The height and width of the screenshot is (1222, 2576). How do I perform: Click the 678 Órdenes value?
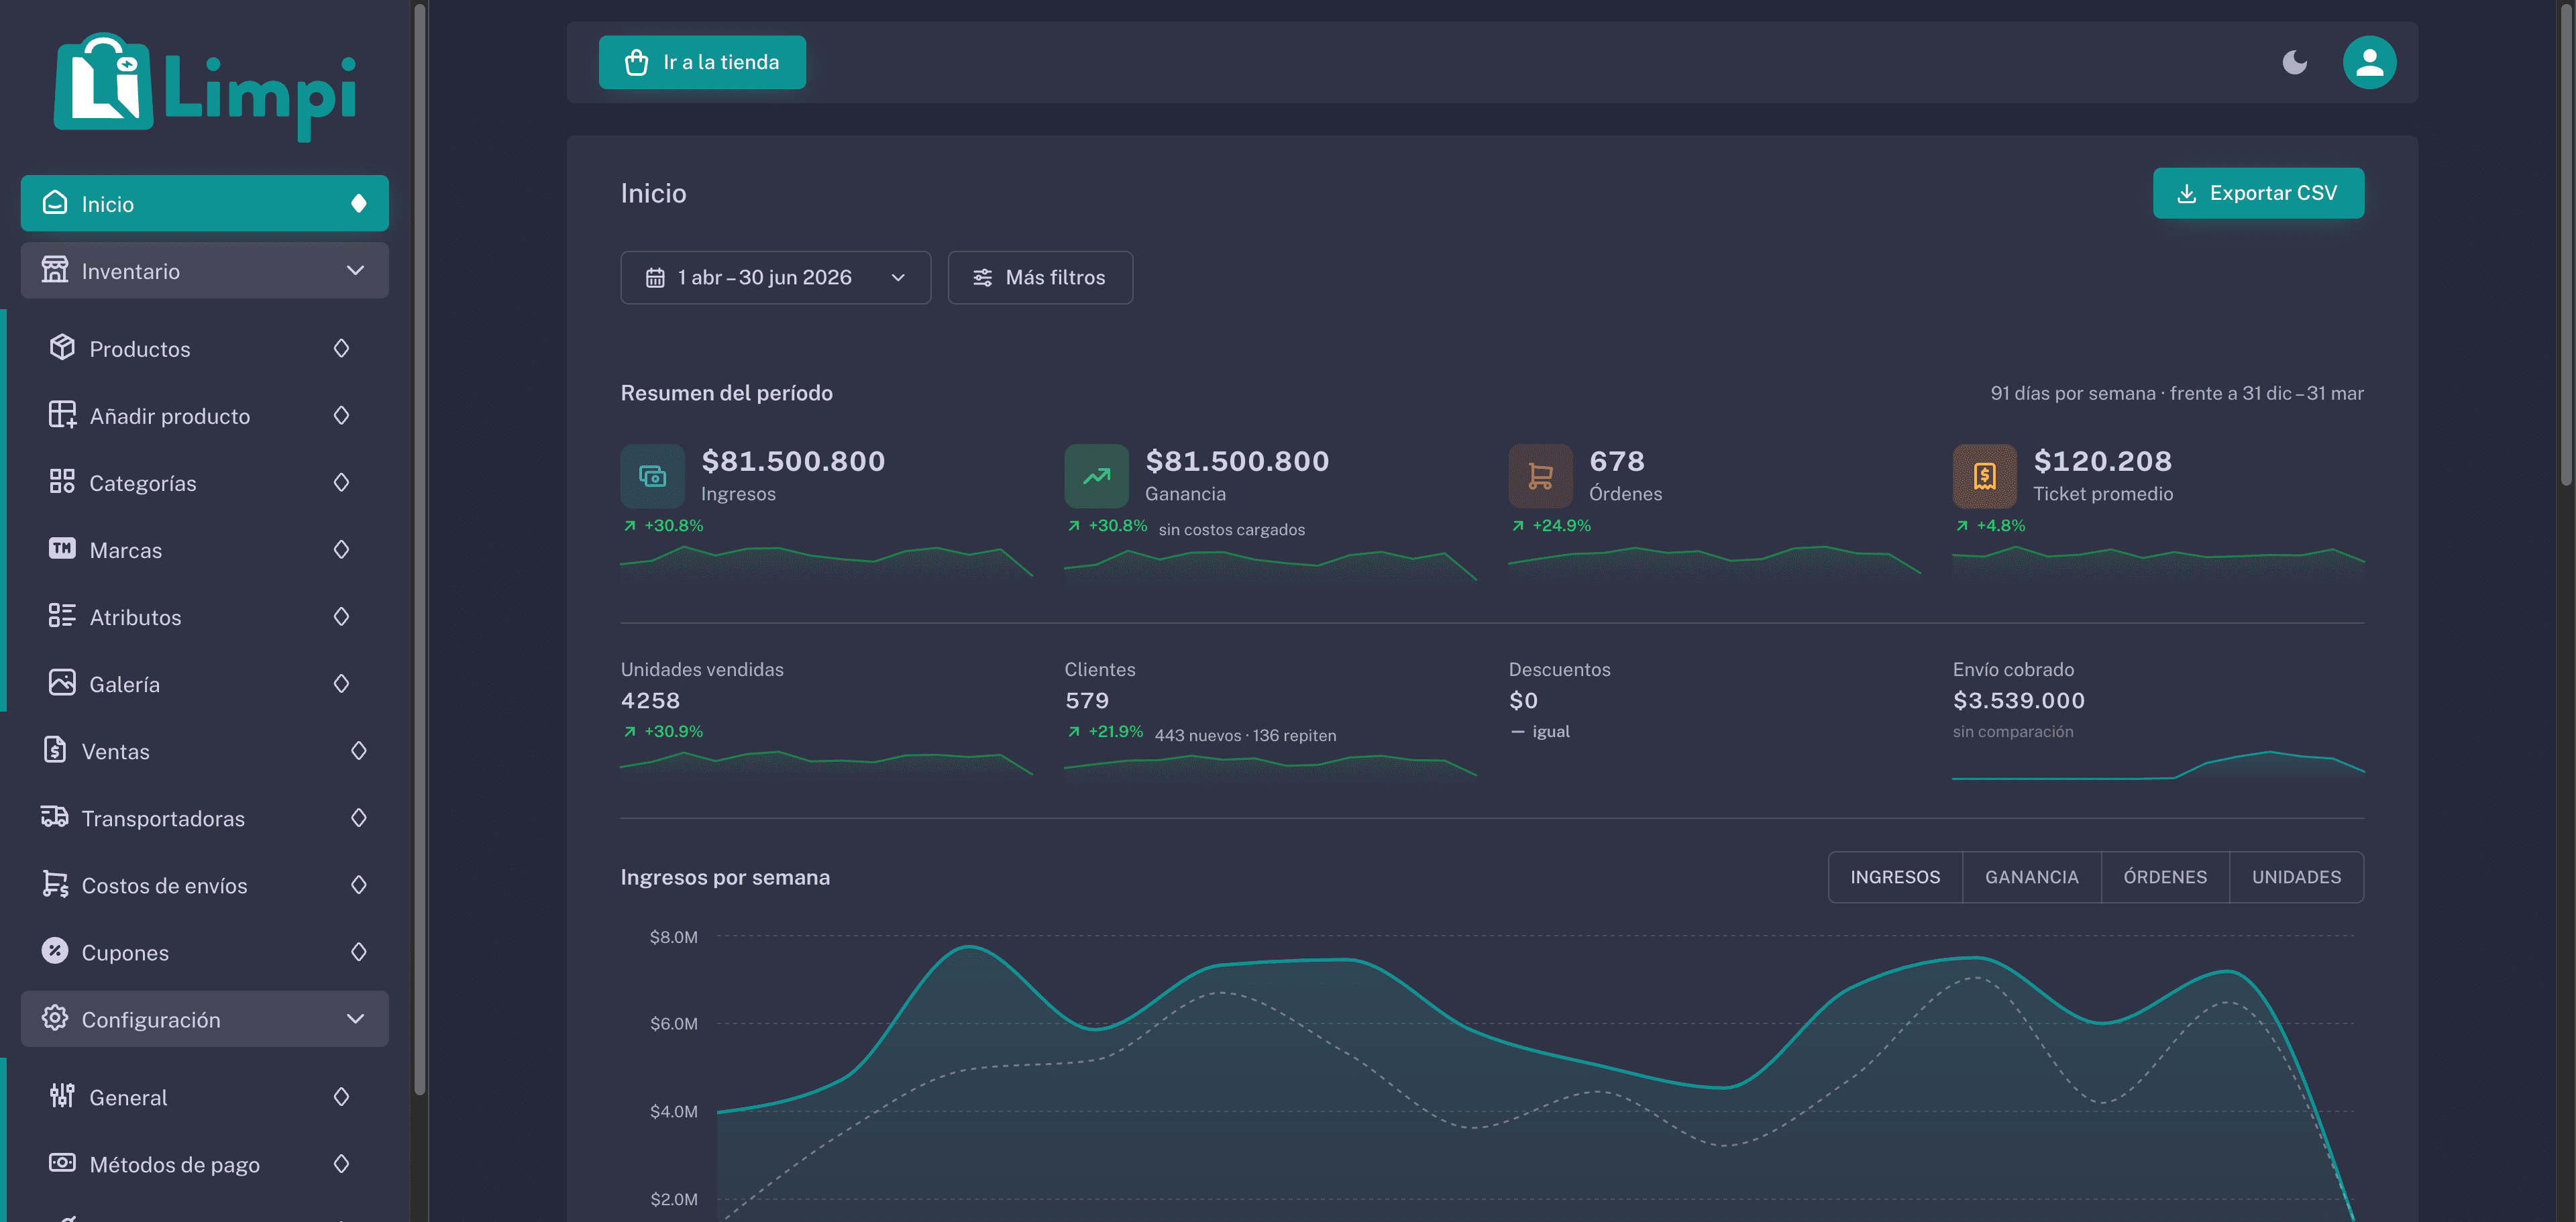pyautogui.click(x=1617, y=461)
